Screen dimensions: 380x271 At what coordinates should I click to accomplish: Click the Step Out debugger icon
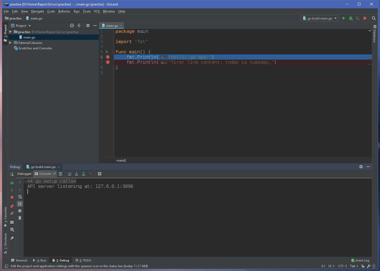[84, 174]
